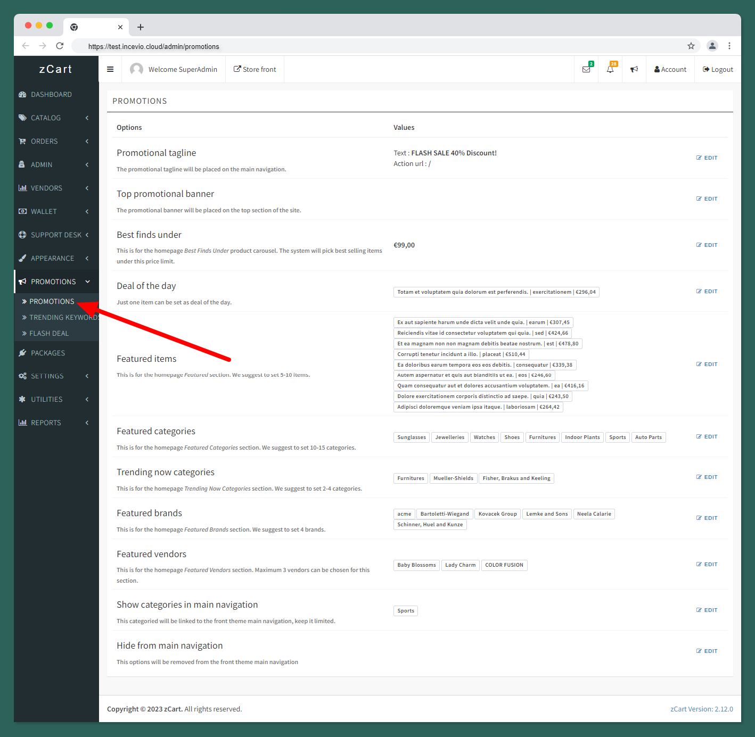Click the browser address bar URL
755x737 pixels.
[154, 46]
